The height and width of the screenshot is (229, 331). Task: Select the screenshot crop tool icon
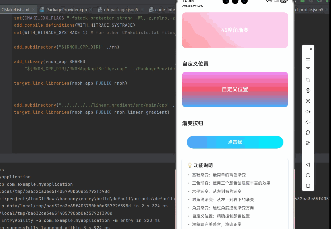coord(308,80)
